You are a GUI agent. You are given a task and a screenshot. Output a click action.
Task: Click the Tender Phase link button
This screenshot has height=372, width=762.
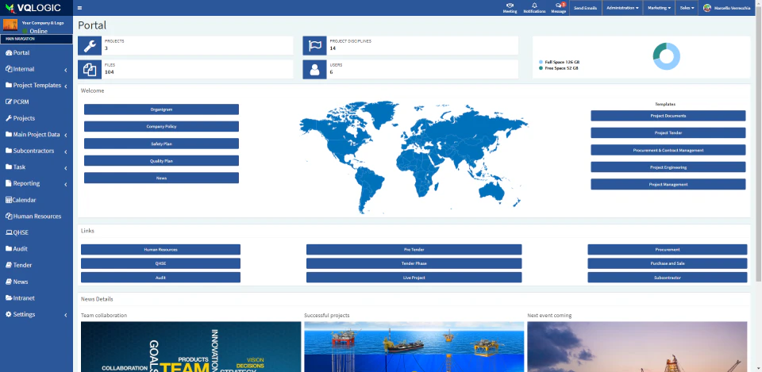point(414,263)
